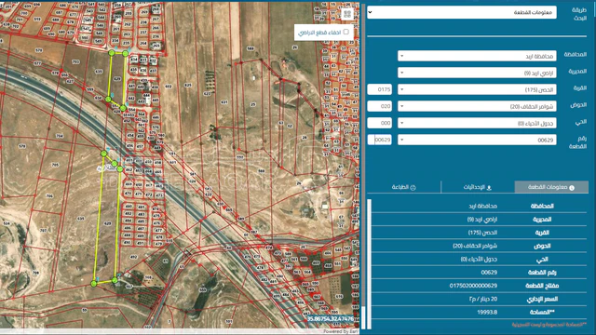
Task: Switch to the 'الطباعة' print tab
Action: (403, 187)
